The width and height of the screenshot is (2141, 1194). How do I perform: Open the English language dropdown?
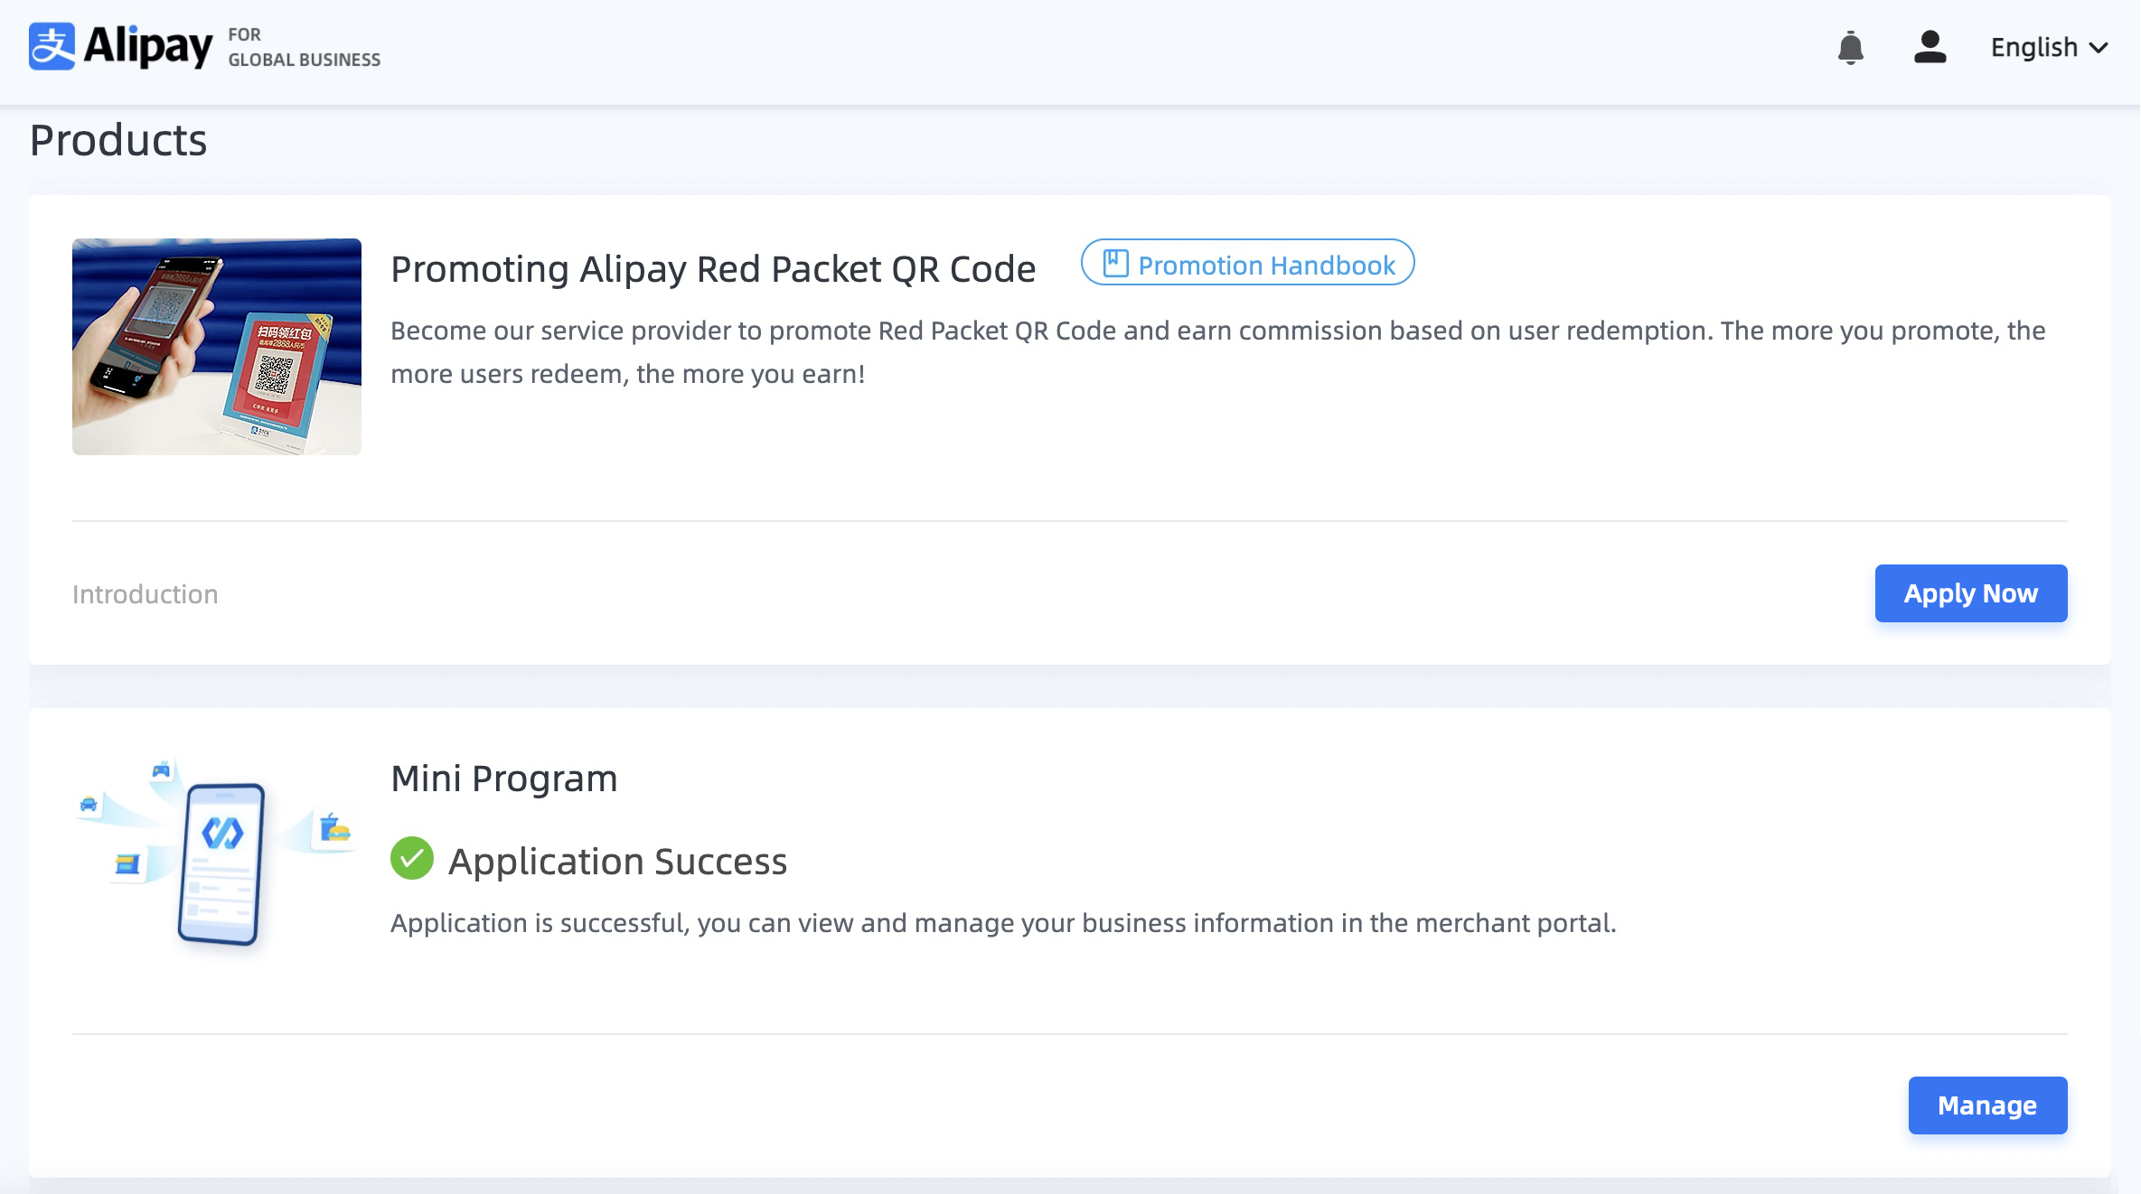point(2035,47)
